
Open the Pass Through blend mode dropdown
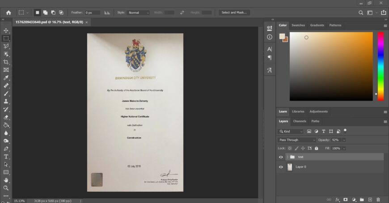click(296, 140)
